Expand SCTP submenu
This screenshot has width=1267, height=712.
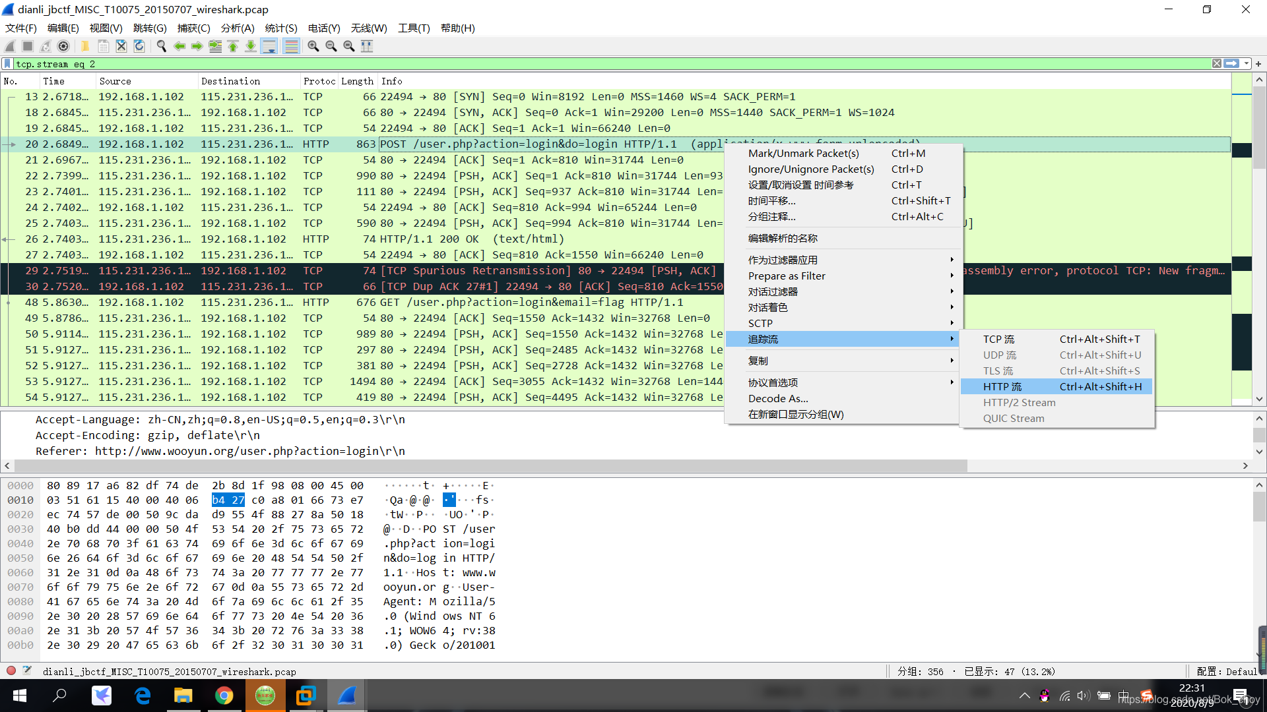[843, 324]
